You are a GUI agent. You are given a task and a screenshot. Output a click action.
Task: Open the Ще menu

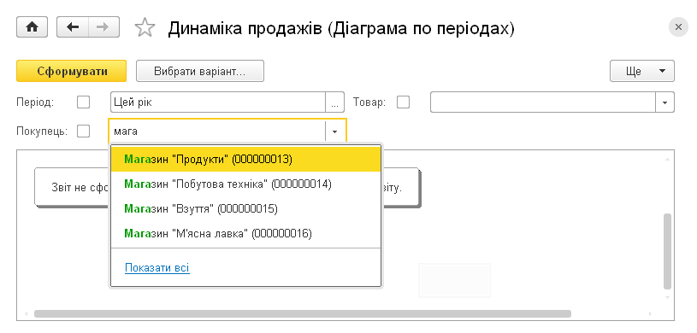coord(642,71)
